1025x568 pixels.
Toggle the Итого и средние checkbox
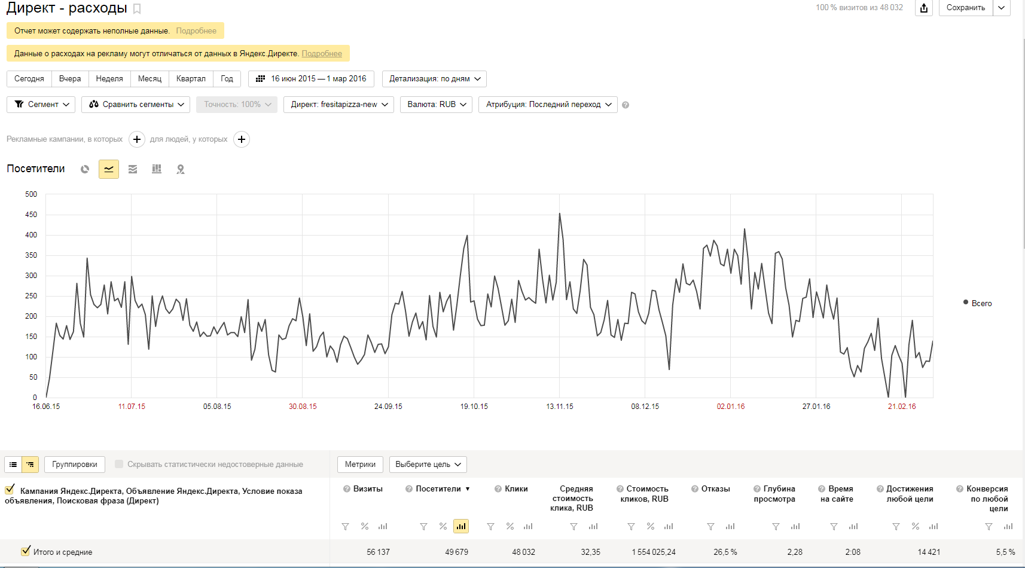pyautogui.click(x=26, y=551)
